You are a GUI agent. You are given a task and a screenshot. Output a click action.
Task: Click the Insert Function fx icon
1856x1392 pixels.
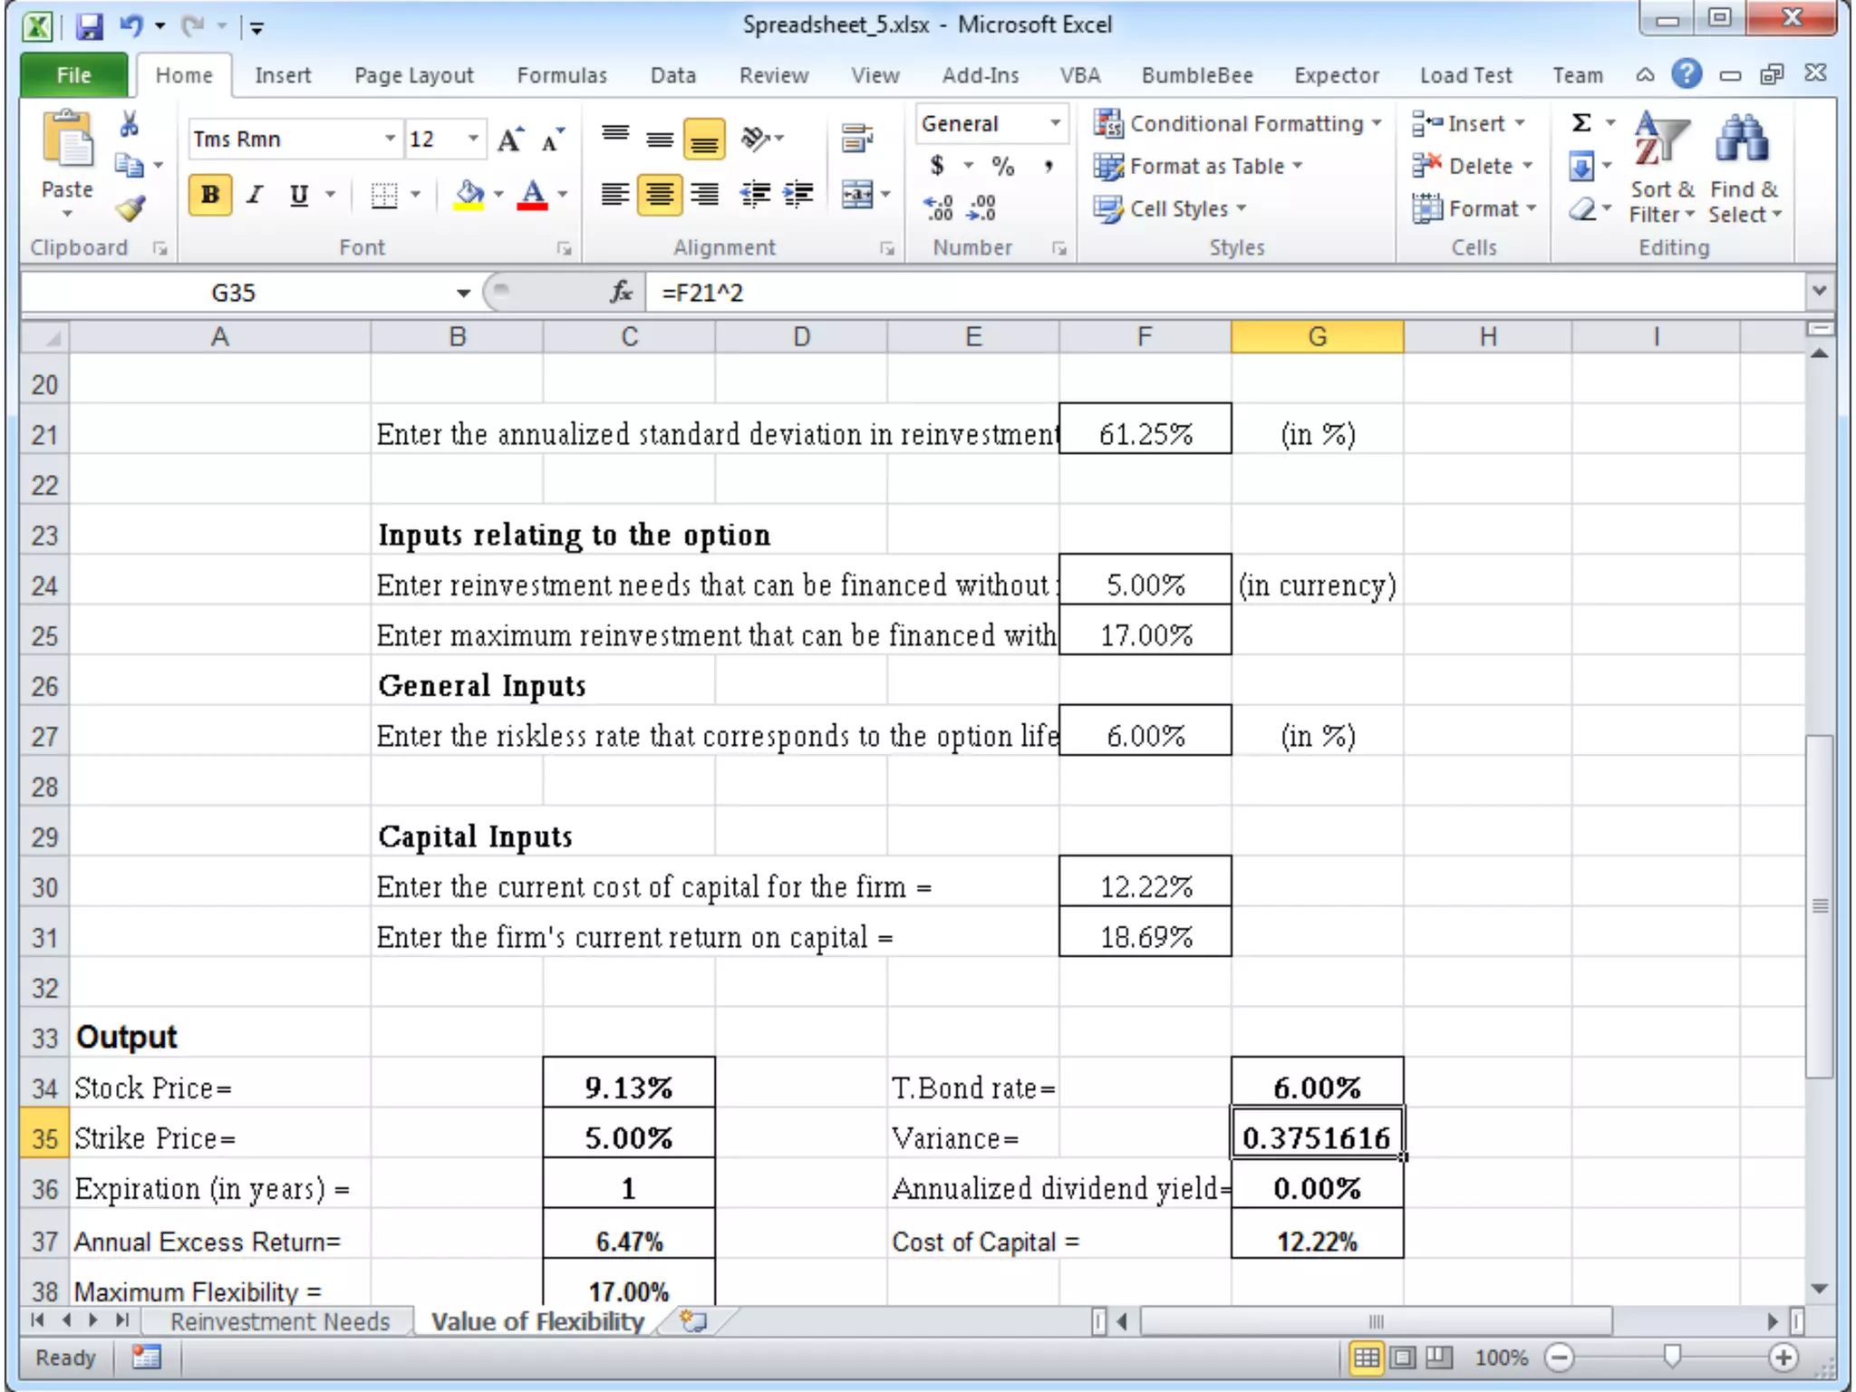click(x=621, y=293)
